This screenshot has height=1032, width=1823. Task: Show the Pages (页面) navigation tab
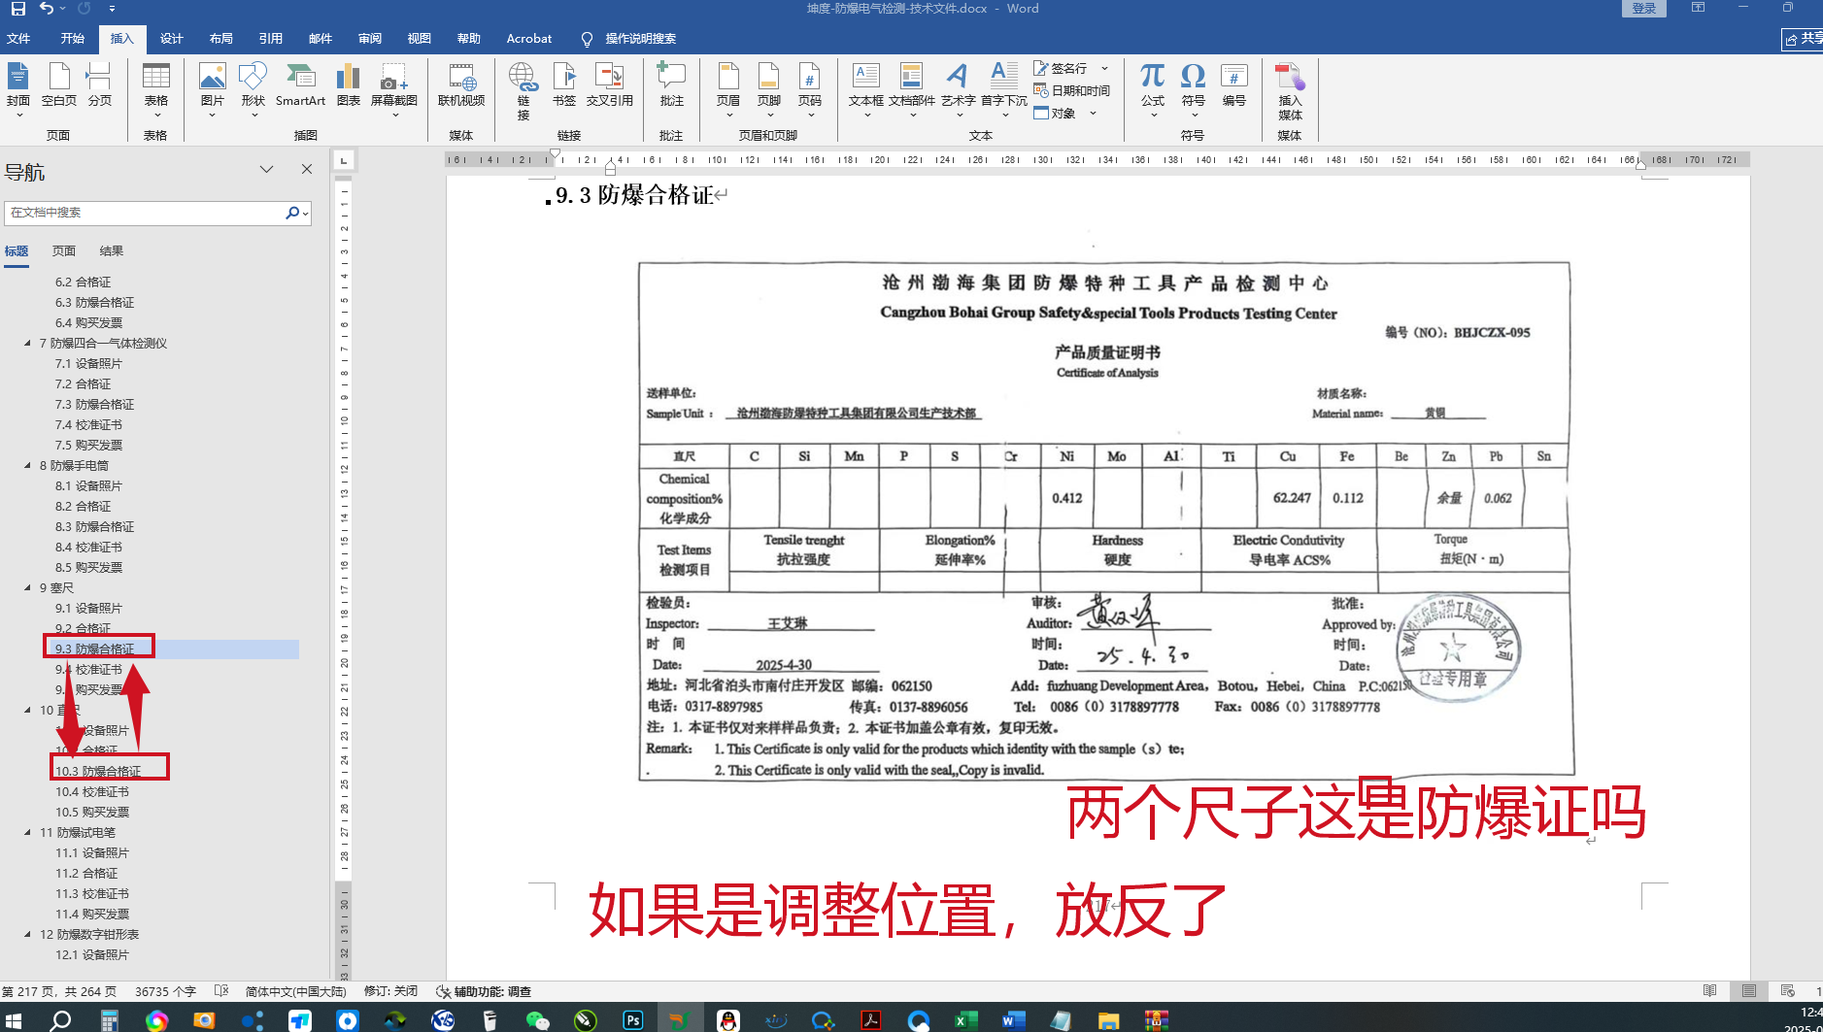point(64,250)
